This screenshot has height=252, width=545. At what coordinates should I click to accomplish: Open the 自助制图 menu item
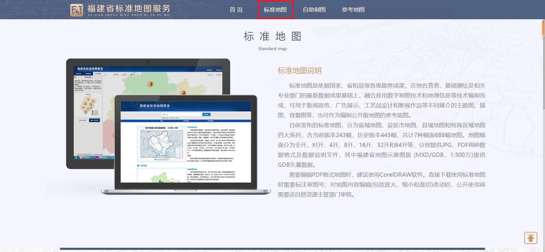pyautogui.click(x=314, y=10)
